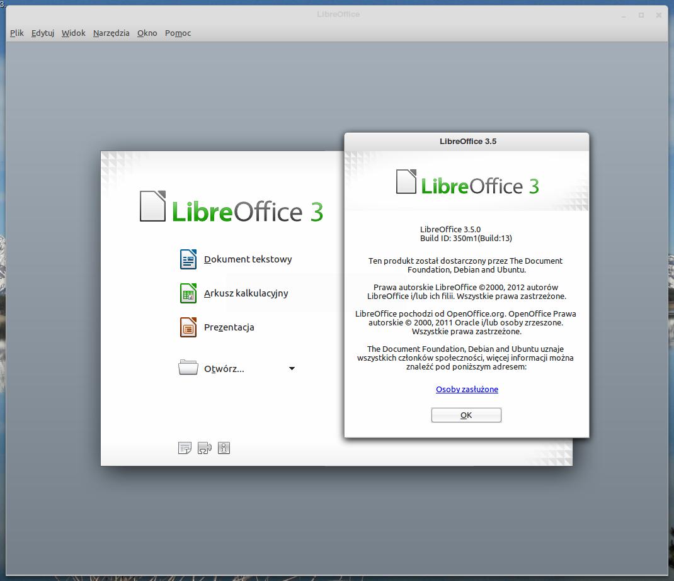Screen dimensions: 674x581
Task: Click the Otwórz... button
Action: [x=224, y=369]
